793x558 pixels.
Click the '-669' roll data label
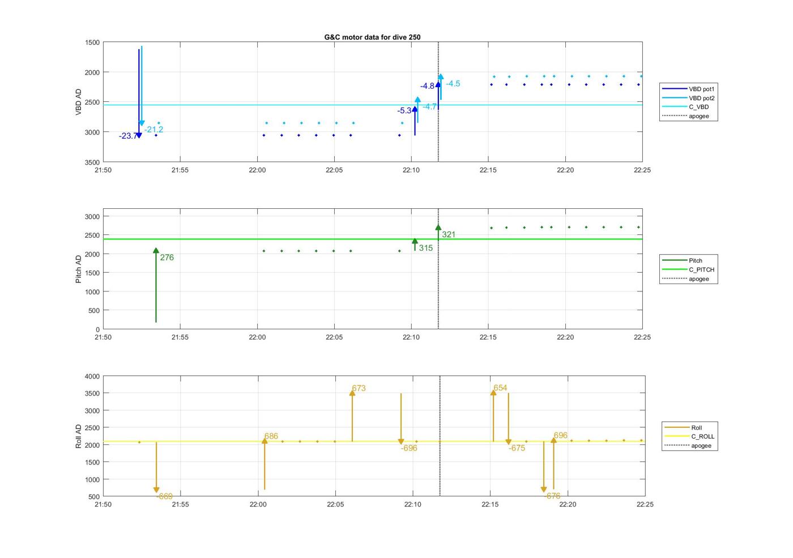[x=164, y=496]
